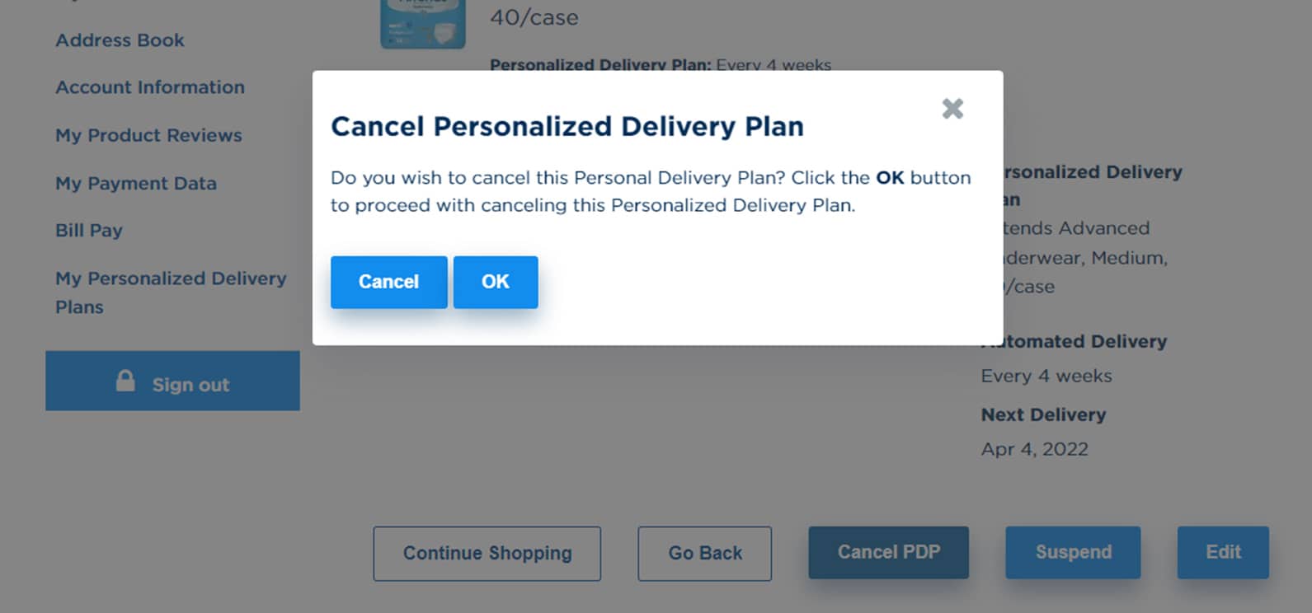Confirm cancellation with the OK button
Image resolution: width=1312 pixels, height=613 pixels.
(x=496, y=282)
